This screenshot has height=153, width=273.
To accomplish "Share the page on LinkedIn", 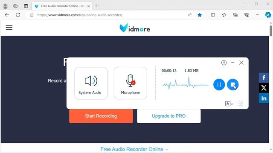I will [264, 98].
